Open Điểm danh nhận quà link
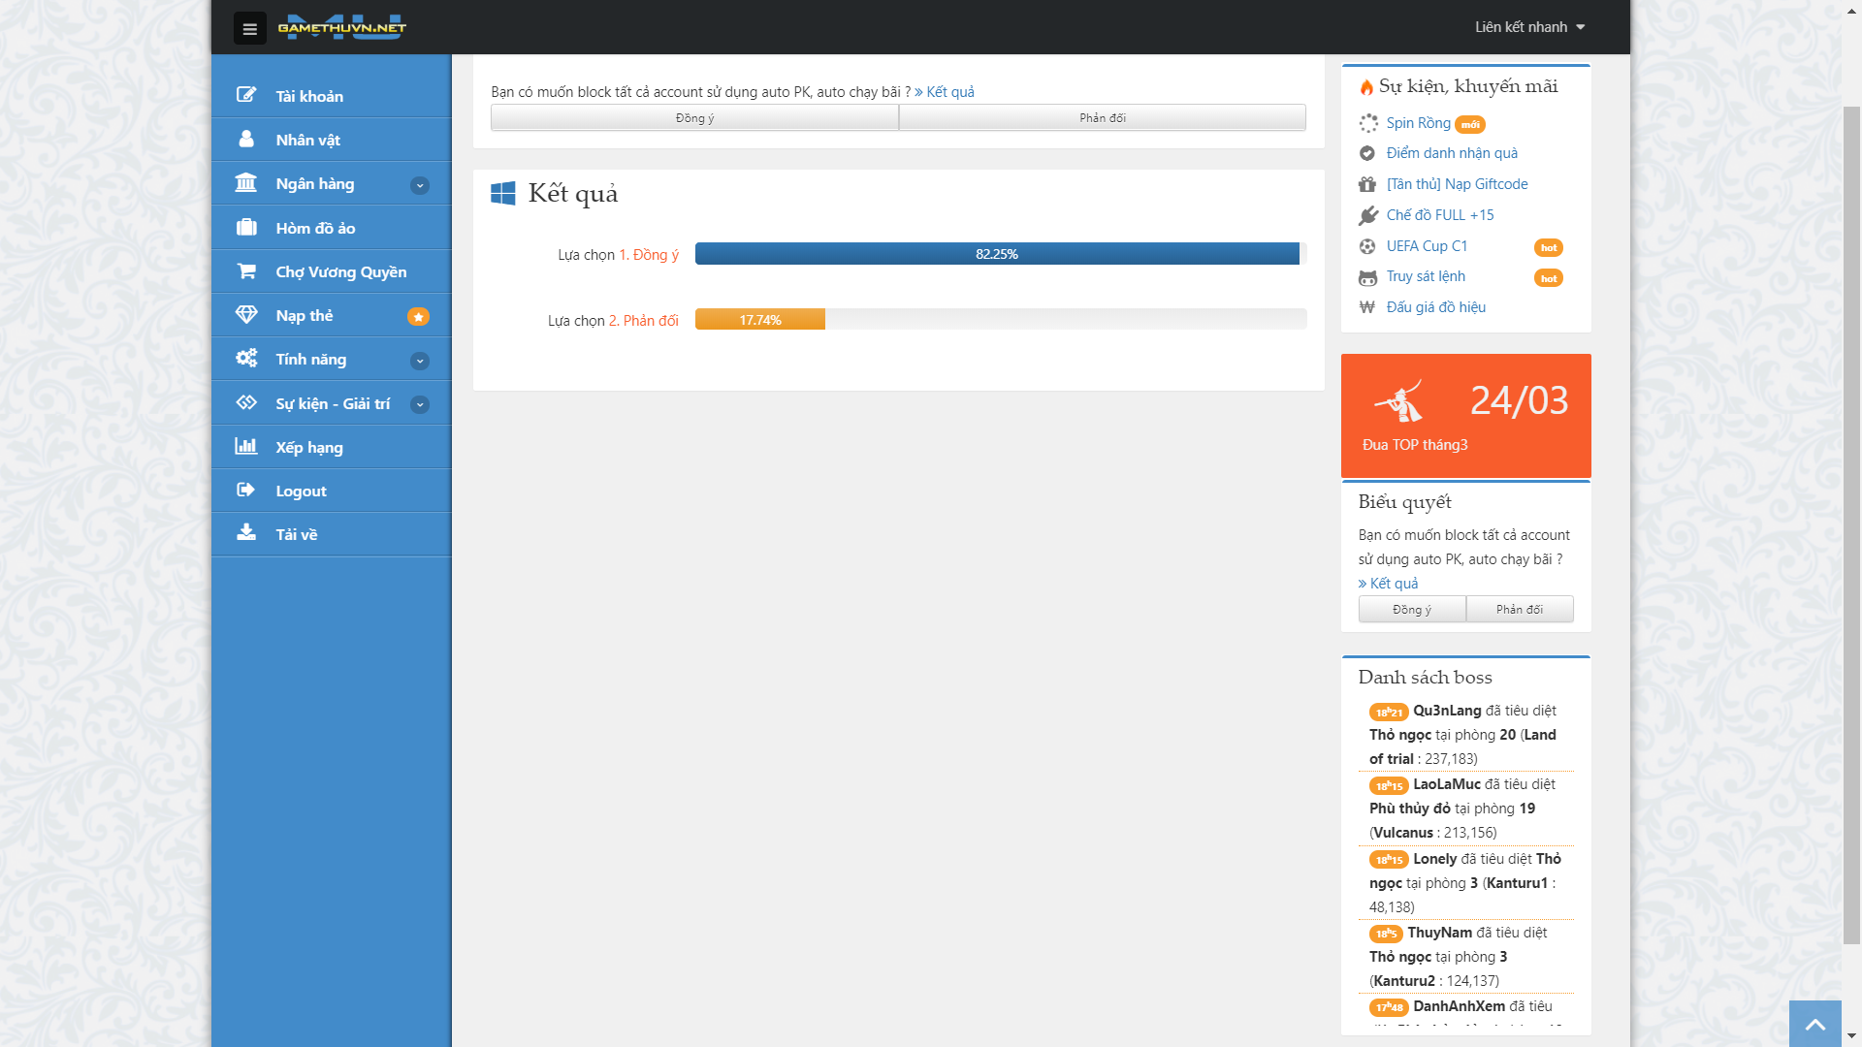This screenshot has width=1862, height=1047. coord(1452,153)
